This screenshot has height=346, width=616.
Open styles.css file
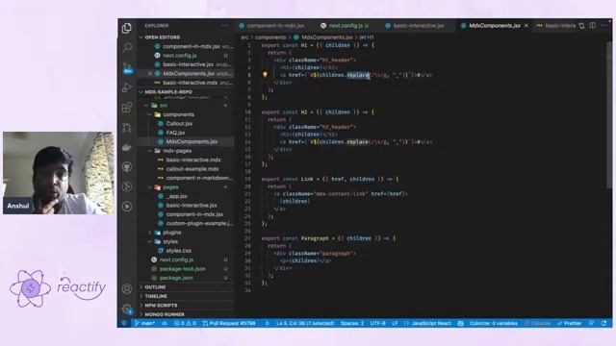(x=178, y=251)
